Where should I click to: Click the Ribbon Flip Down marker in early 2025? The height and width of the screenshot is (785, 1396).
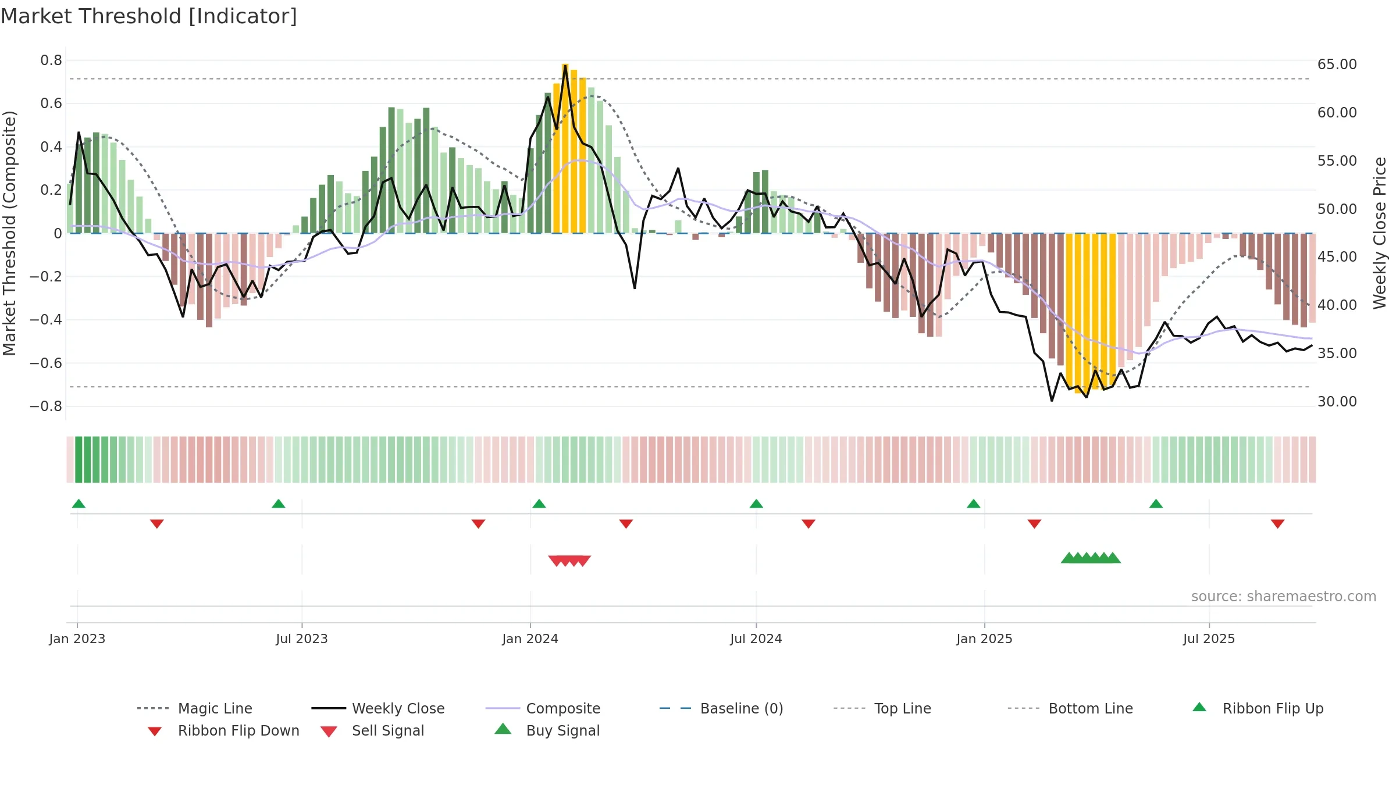pos(1034,524)
